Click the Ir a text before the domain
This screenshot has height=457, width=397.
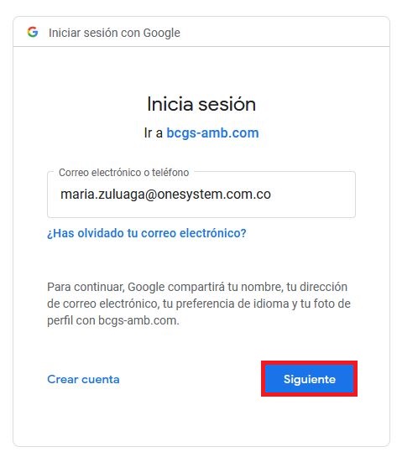[x=154, y=132]
